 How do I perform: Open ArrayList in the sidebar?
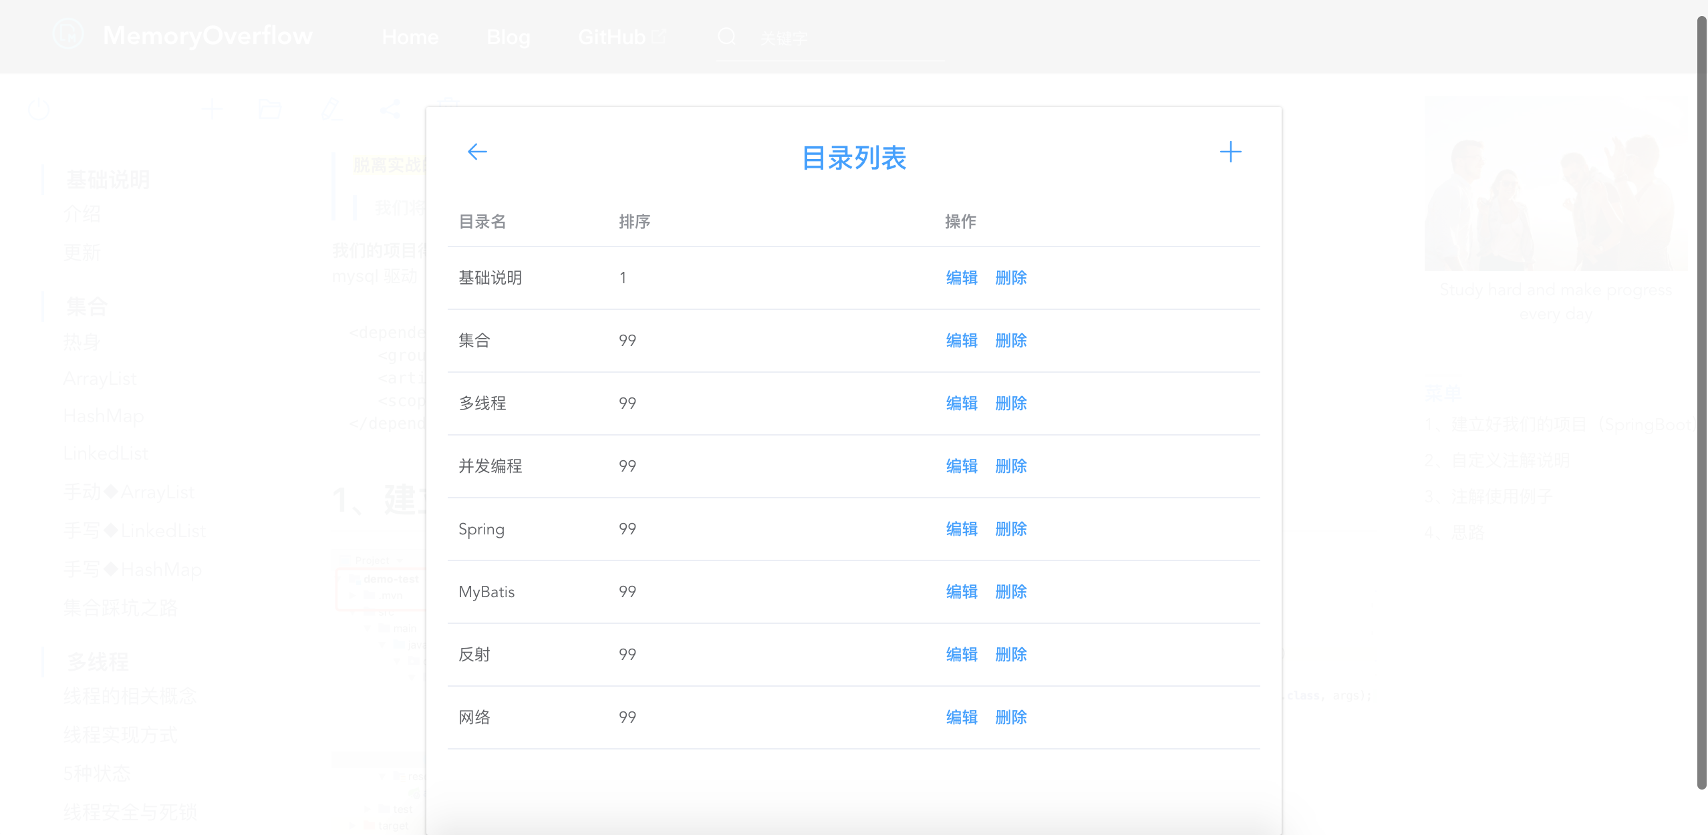click(x=100, y=379)
